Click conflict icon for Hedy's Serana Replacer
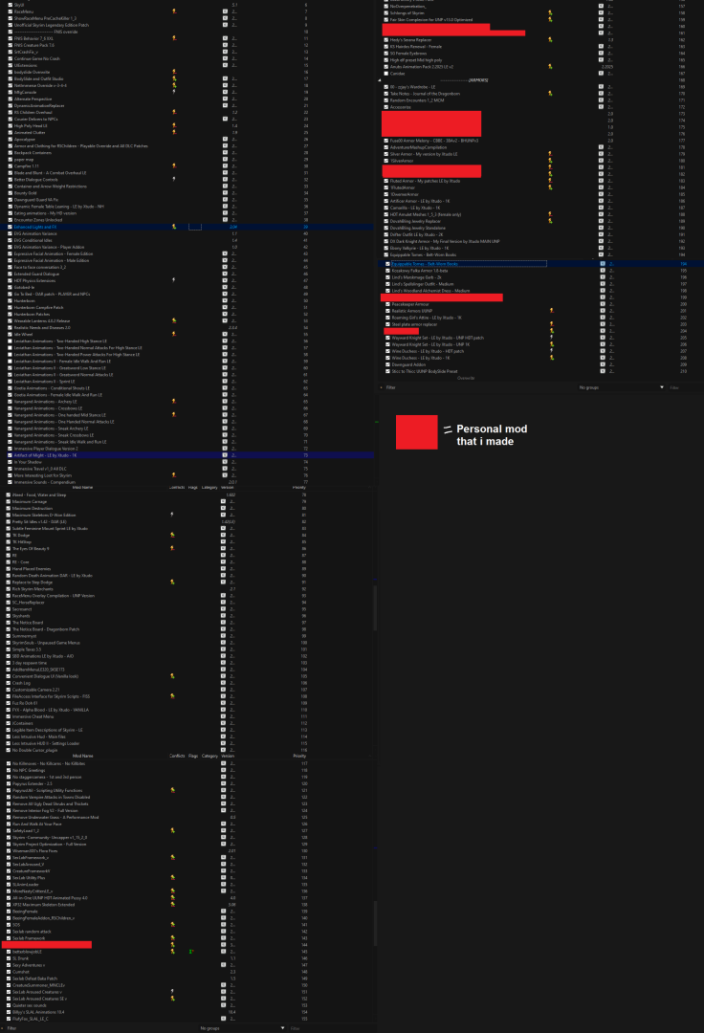704x1033 pixels. pyautogui.click(x=550, y=39)
